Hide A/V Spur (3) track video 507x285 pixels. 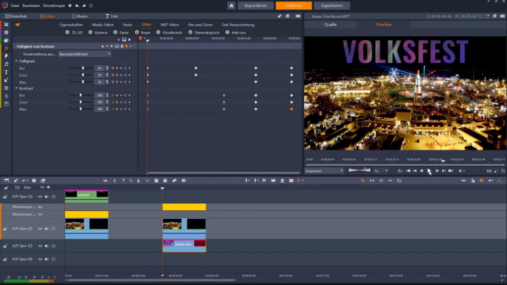coord(40,246)
